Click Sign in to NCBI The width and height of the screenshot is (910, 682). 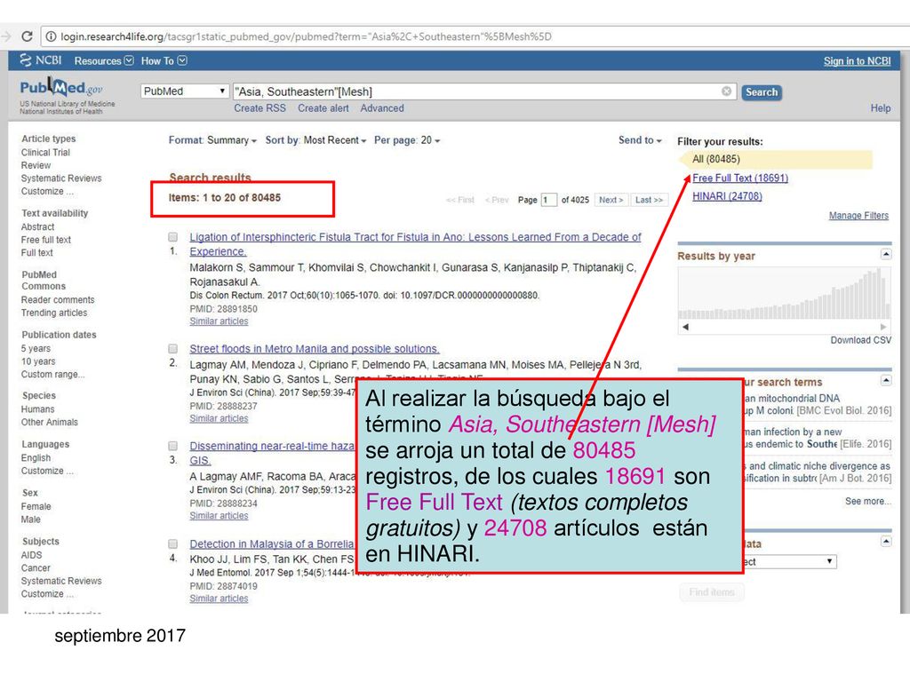(857, 61)
